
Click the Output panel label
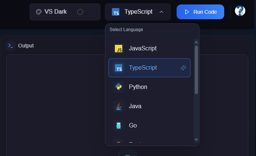click(26, 46)
